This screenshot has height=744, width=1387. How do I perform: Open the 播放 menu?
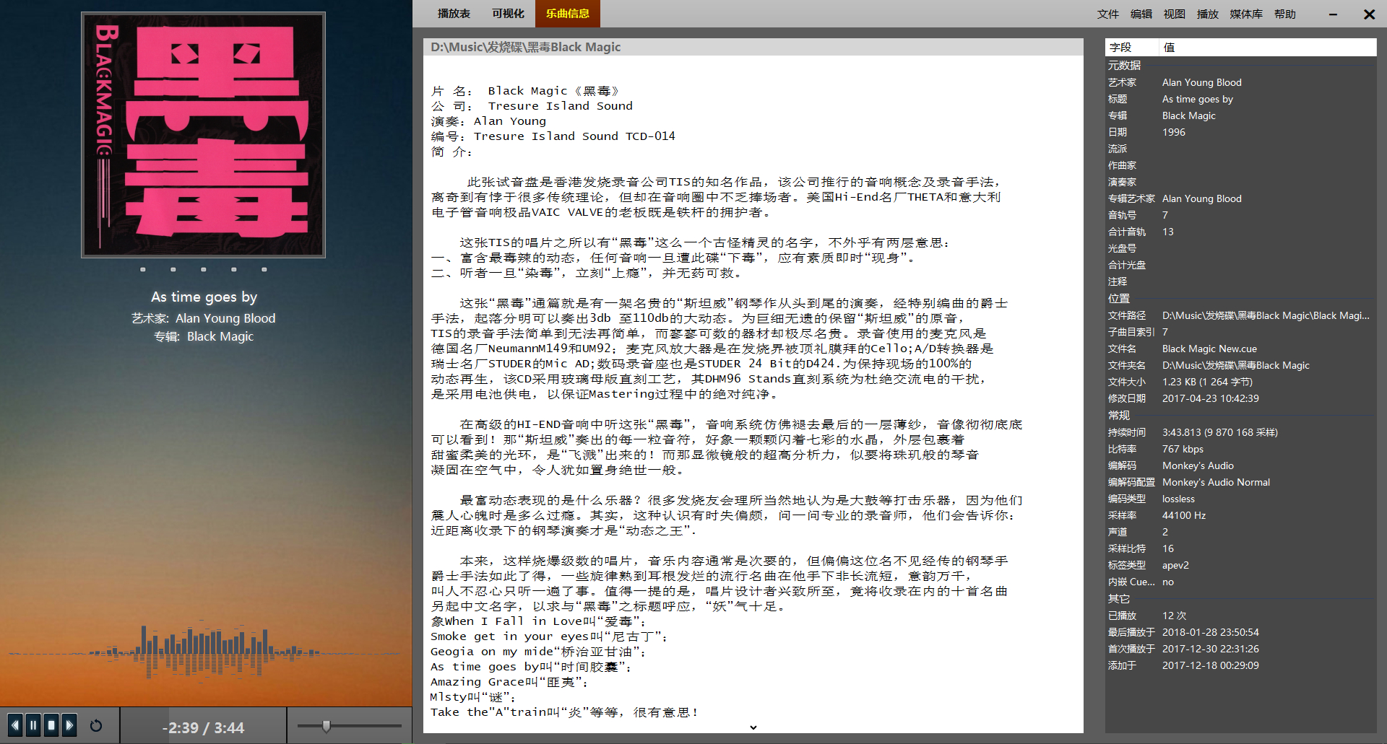point(1208,14)
